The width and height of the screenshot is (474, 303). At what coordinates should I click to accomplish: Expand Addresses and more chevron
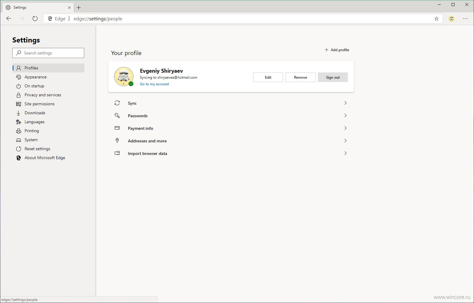345,141
